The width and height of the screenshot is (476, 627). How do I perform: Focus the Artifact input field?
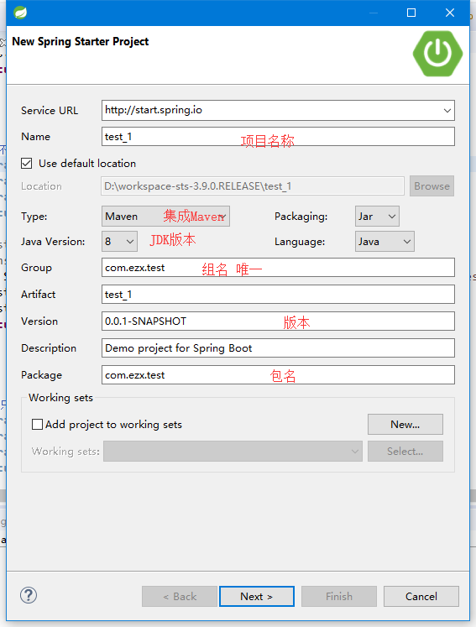[278, 295]
